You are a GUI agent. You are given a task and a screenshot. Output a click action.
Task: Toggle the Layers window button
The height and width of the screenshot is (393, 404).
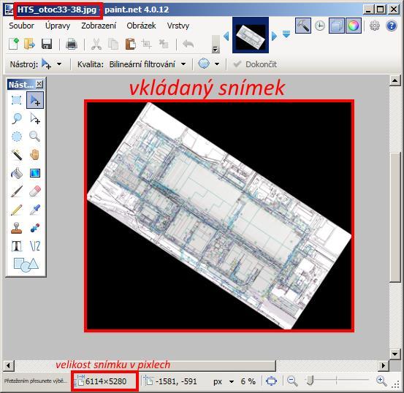pos(337,26)
